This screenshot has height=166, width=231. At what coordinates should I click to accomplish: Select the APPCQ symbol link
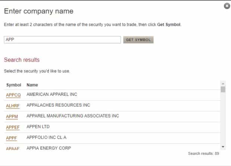coord(13,95)
